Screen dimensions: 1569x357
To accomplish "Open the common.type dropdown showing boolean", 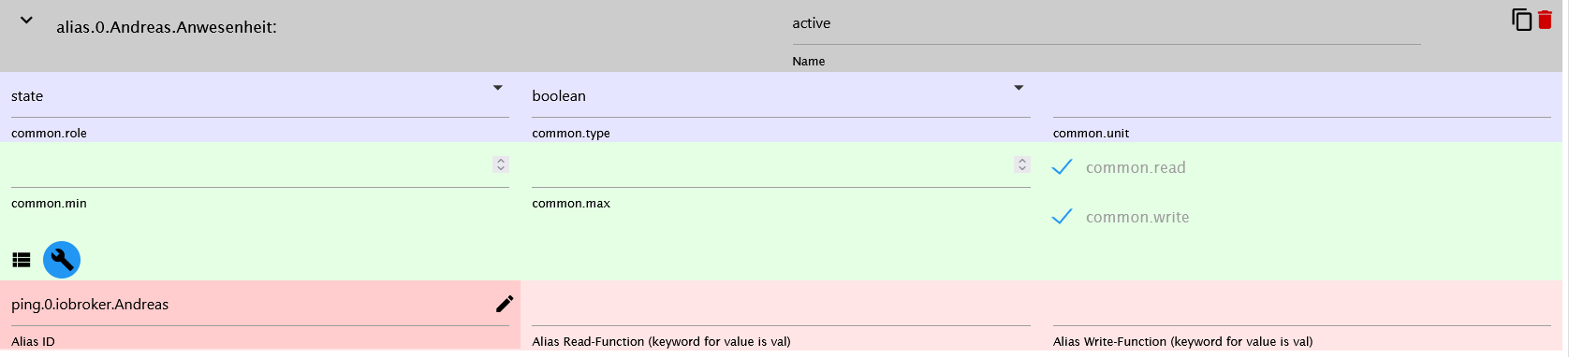I will pos(781,96).
